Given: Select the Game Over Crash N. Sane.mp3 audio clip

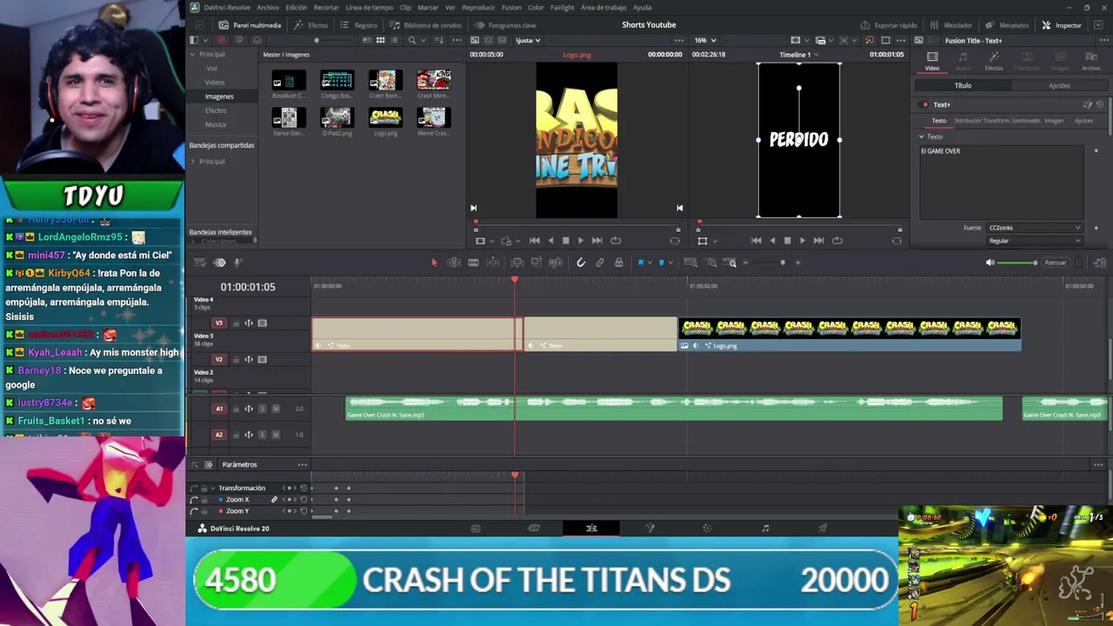Looking at the screenshot, I should click(x=674, y=409).
